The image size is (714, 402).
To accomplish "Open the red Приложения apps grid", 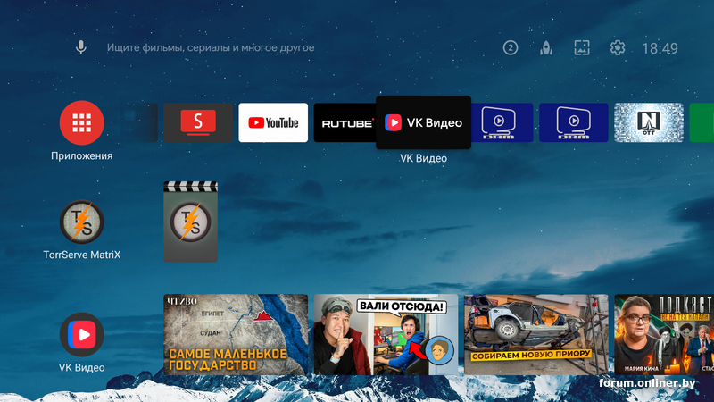I will tap(82, 122).
